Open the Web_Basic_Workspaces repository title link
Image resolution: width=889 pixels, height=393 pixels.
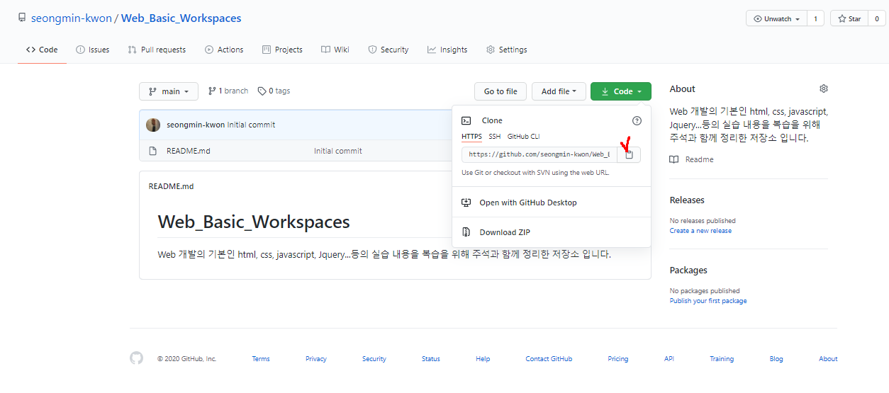coord(181,18)
